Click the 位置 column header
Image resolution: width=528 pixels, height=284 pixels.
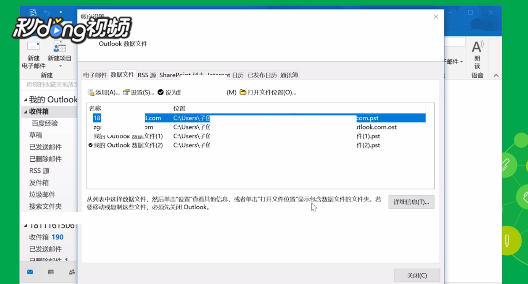click(x=298, y=108)
